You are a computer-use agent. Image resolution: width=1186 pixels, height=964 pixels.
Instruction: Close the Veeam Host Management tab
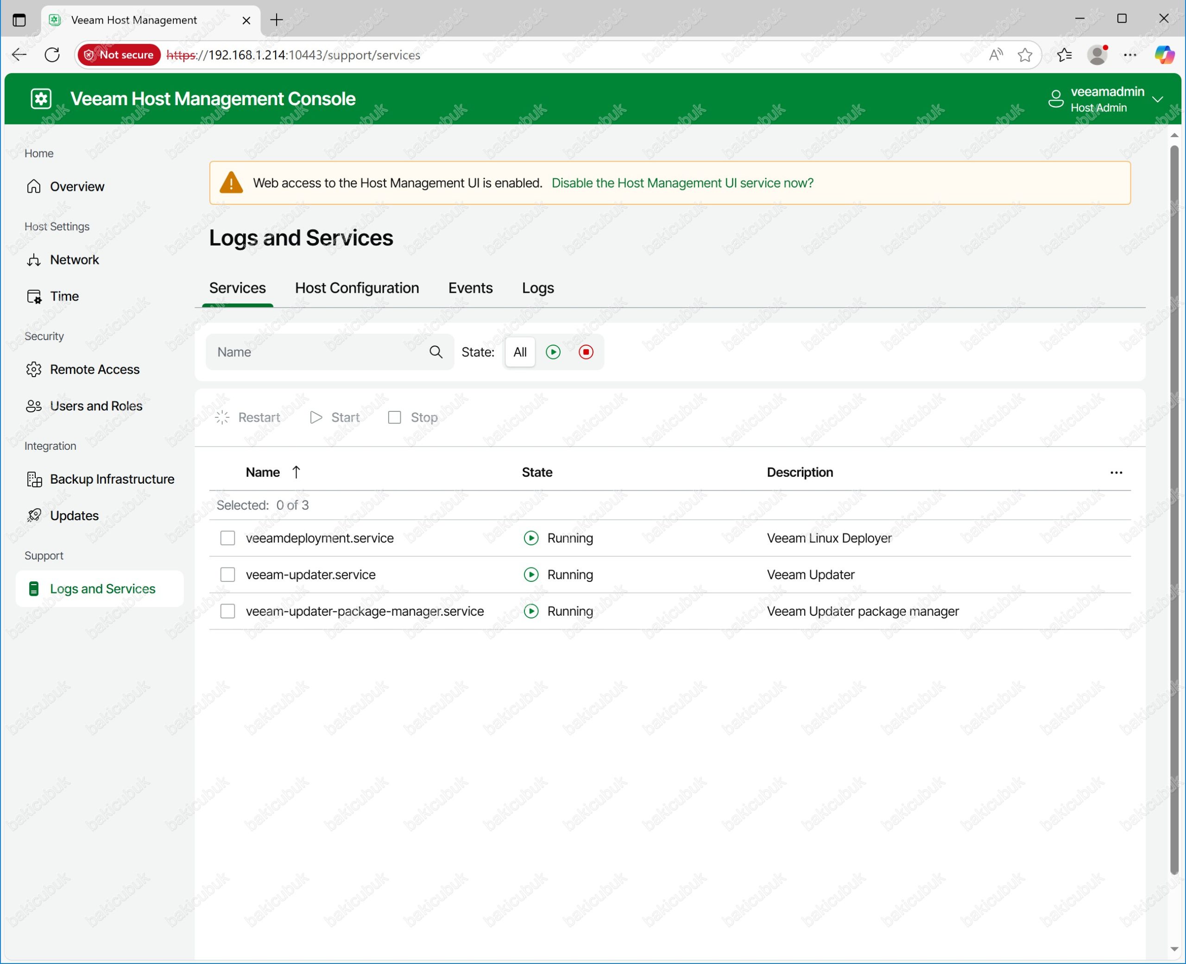[x=246, y=20]
